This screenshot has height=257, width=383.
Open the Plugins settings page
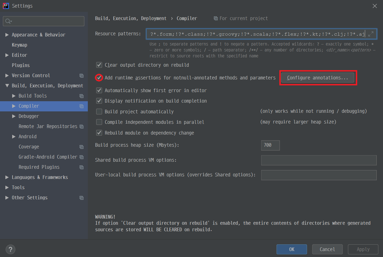[x=21, y=65]
